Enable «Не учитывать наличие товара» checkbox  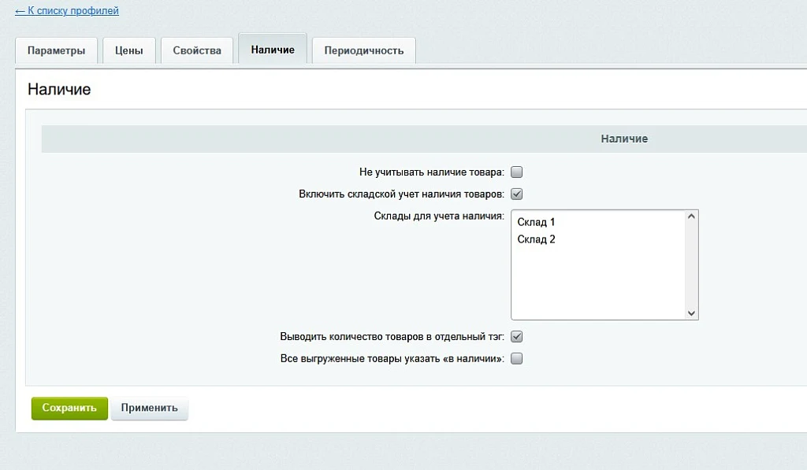click(x=517, y=172)
